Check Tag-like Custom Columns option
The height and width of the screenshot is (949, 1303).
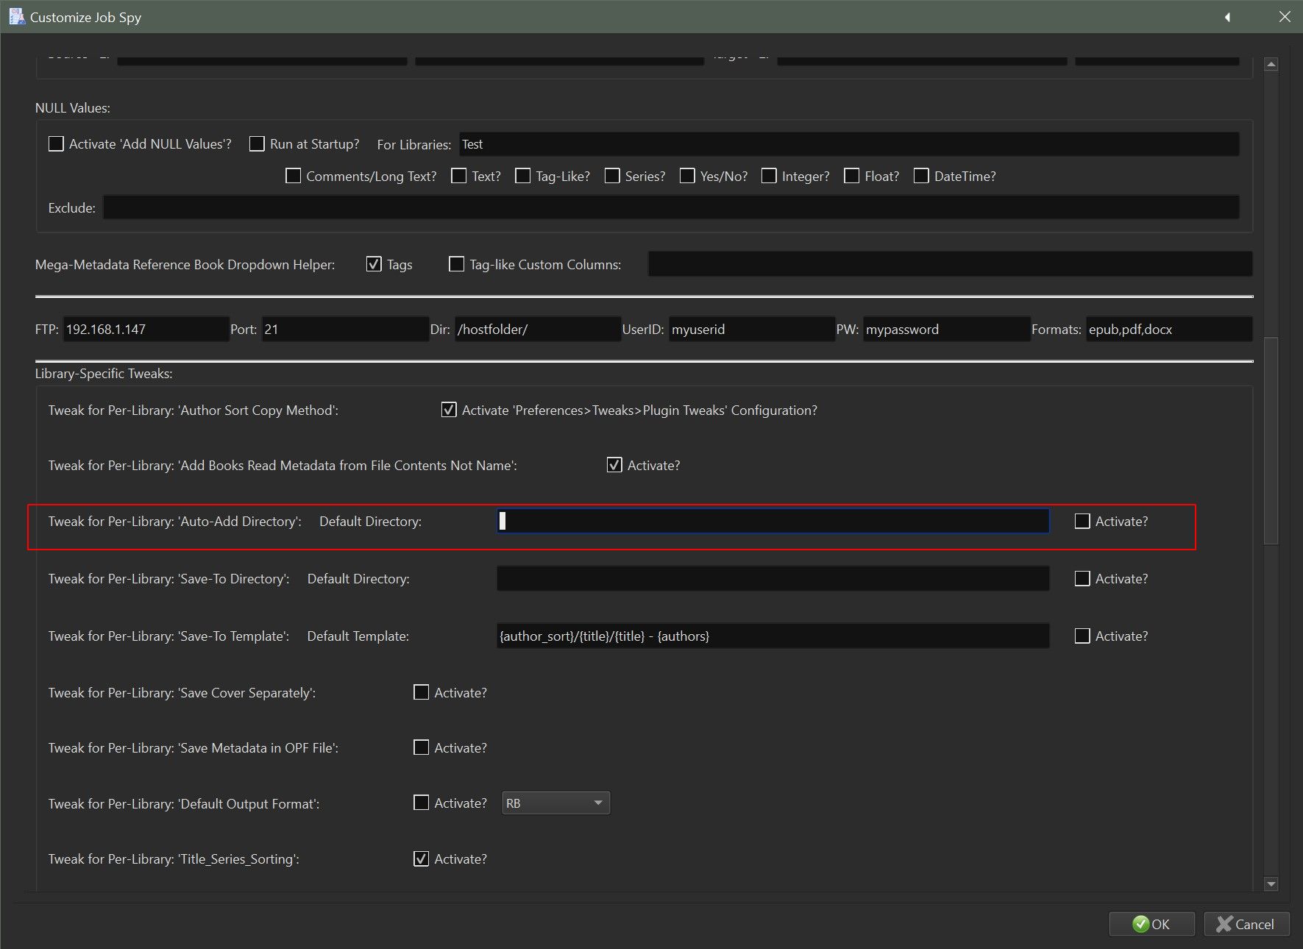tap(457, 264)
